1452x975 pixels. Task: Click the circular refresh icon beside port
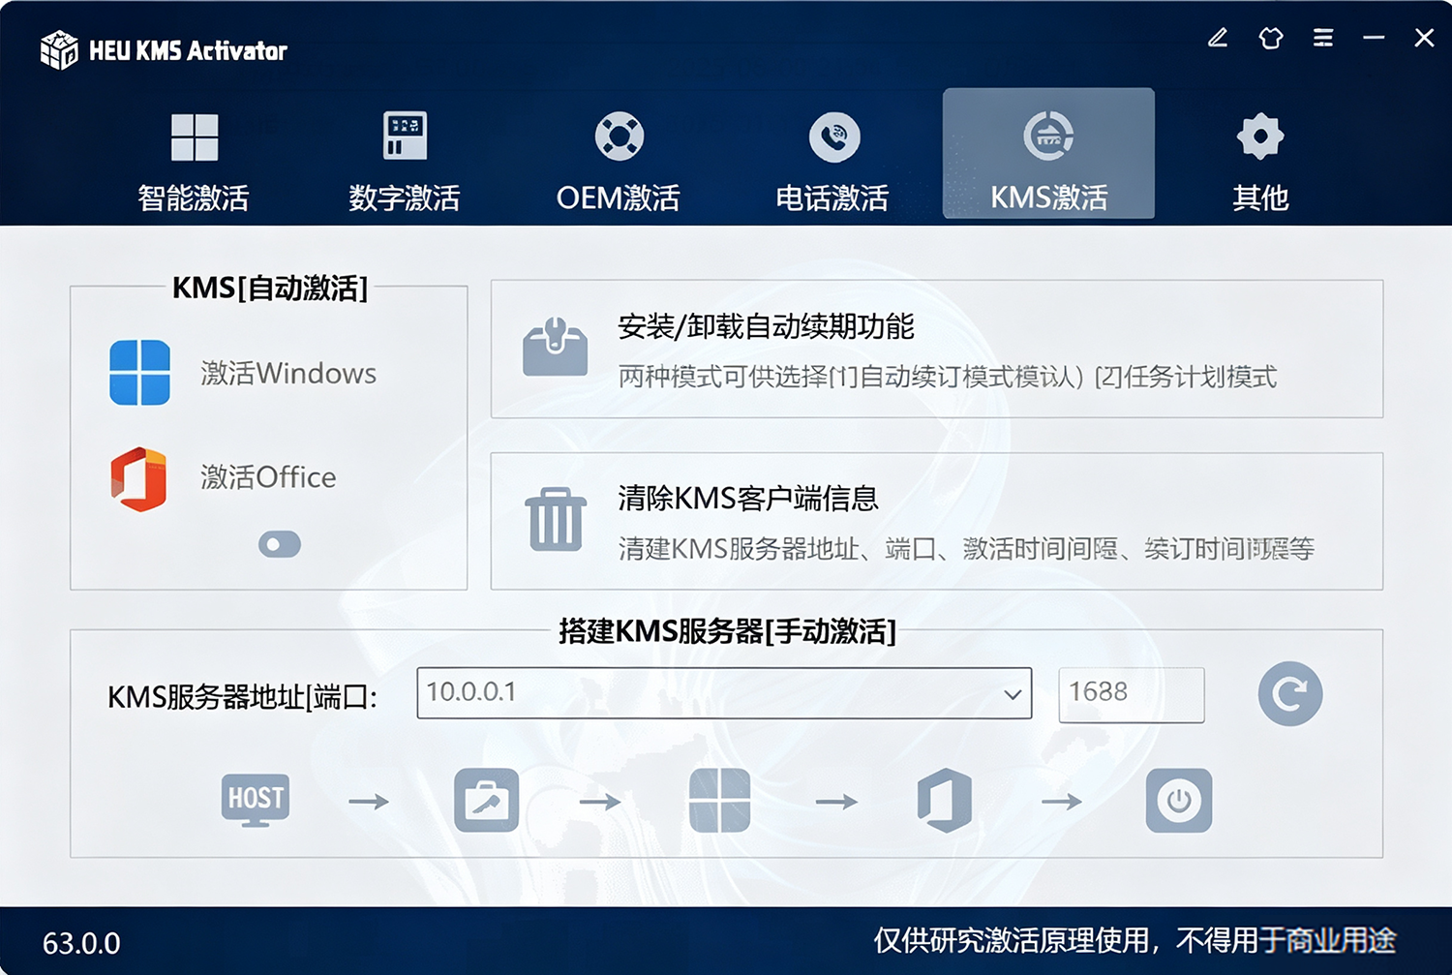pyautogui.click(x=1290, y=694)
